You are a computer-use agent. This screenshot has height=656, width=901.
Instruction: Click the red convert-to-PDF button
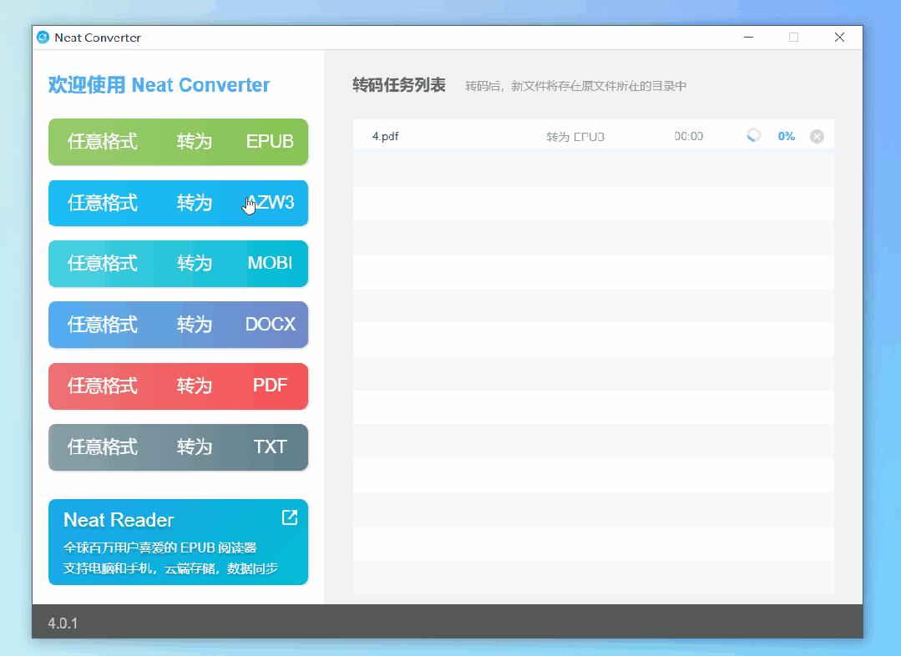click(x=178, y=386)
